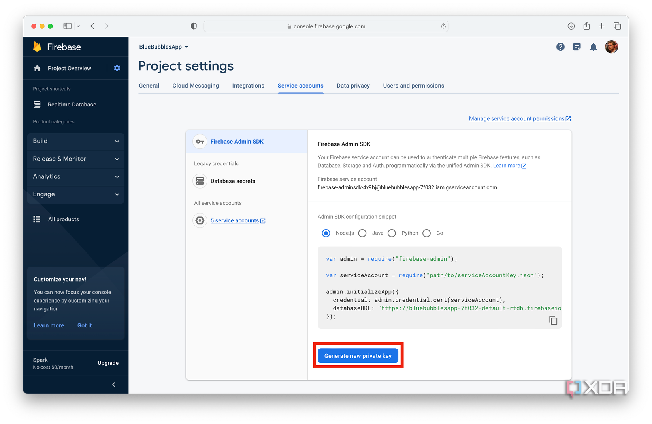Screen dimensions: 652x424
Task: Expand the Release & Monitor category
Action: click(x=76, y=159)
